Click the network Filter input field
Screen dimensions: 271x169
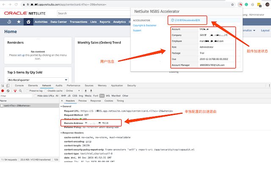(x=16, y=96)
